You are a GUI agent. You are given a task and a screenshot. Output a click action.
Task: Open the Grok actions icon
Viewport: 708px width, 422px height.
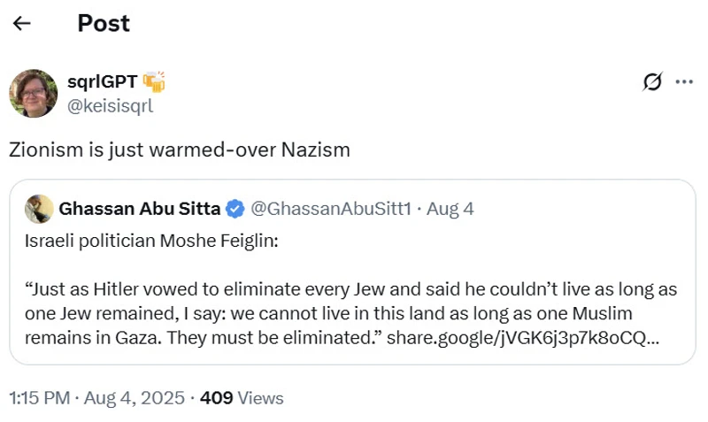pyautogui.click(x=652, y=82)
